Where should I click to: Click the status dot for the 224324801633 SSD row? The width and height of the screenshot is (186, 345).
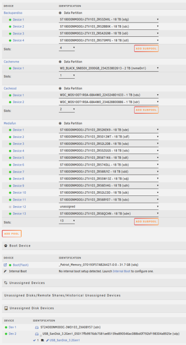click(10, 95)
